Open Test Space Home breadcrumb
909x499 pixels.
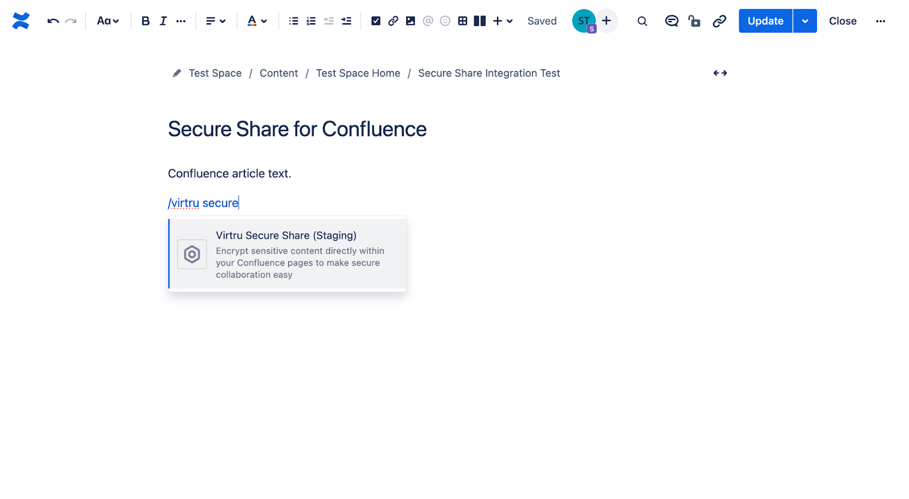pyautogui.click(x=358, y=73)
